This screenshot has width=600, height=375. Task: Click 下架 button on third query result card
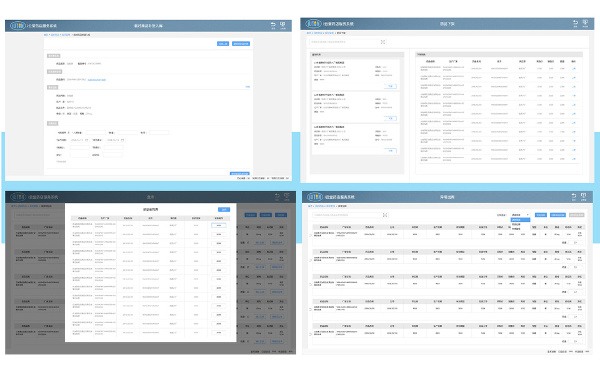click(390, 151)
